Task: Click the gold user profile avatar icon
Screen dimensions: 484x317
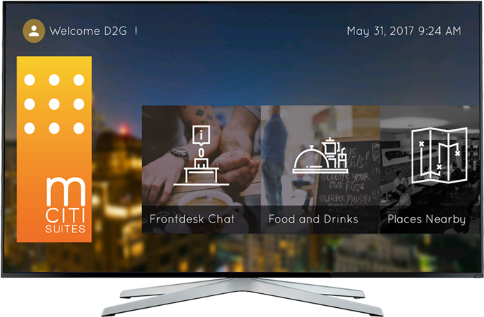Action: tap(34, 31)
